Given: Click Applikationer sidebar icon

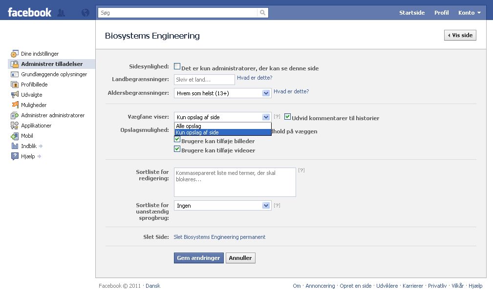Looking at the screenshot, I should 15,126.
